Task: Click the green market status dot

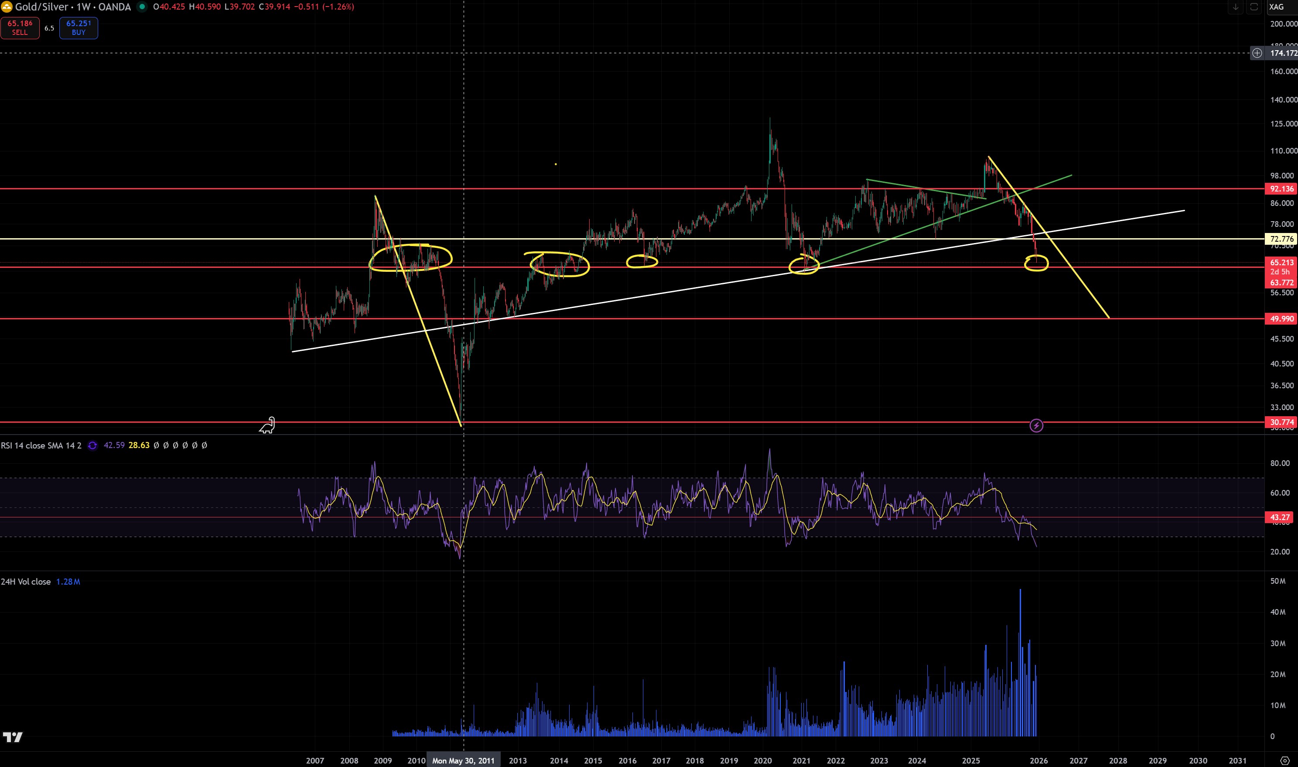Action: coord(142,7)
